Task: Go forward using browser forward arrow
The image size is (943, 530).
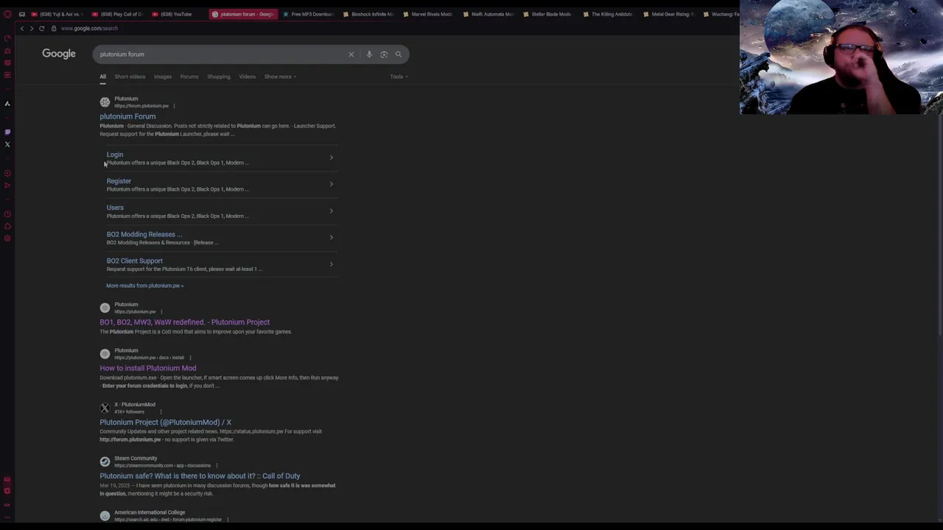Action: pos(32,28)
